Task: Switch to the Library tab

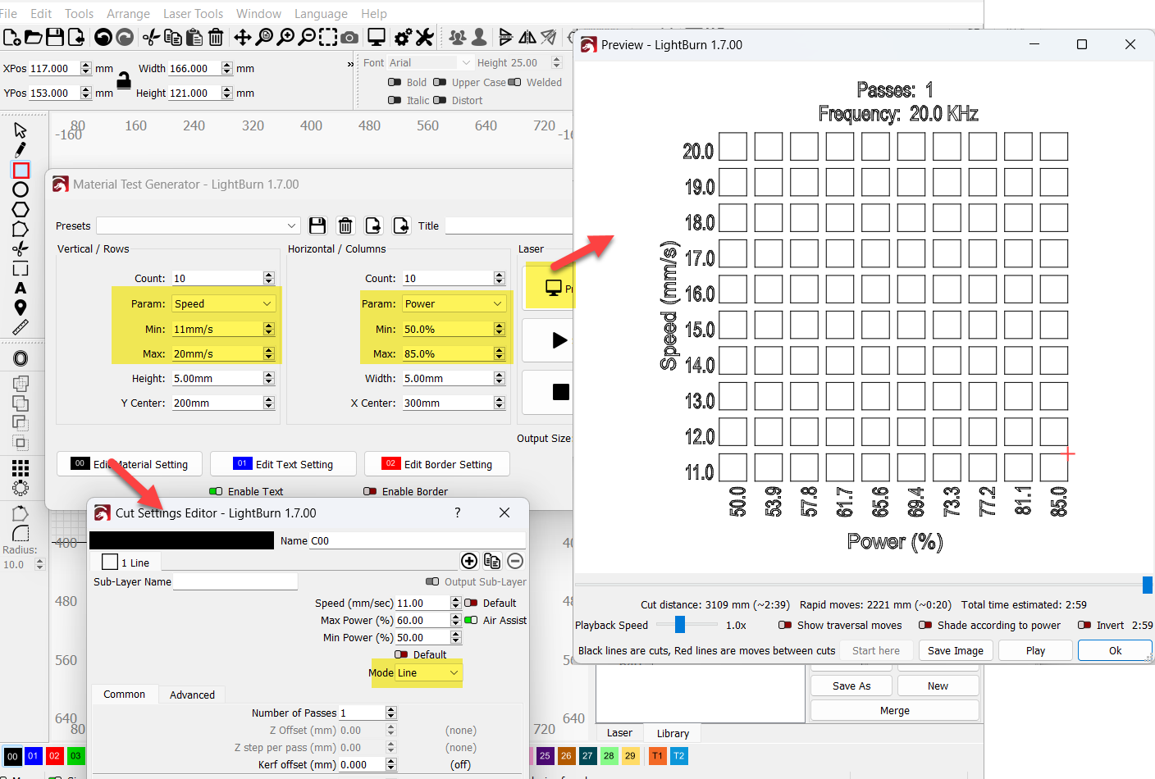Action: point(673,733)
